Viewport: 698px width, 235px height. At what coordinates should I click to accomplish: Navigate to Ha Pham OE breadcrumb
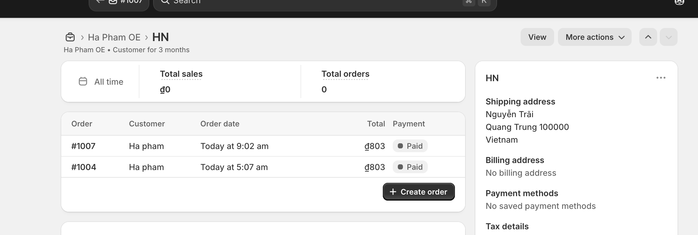[x=114, y=37]
